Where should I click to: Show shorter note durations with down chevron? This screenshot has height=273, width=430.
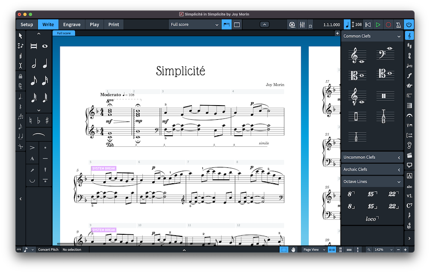pos(39,110)
